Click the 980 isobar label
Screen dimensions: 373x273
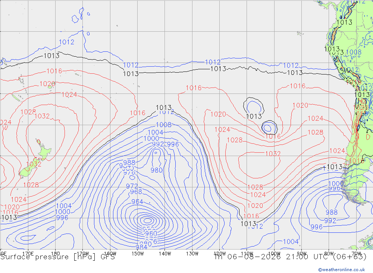[157, 170]
